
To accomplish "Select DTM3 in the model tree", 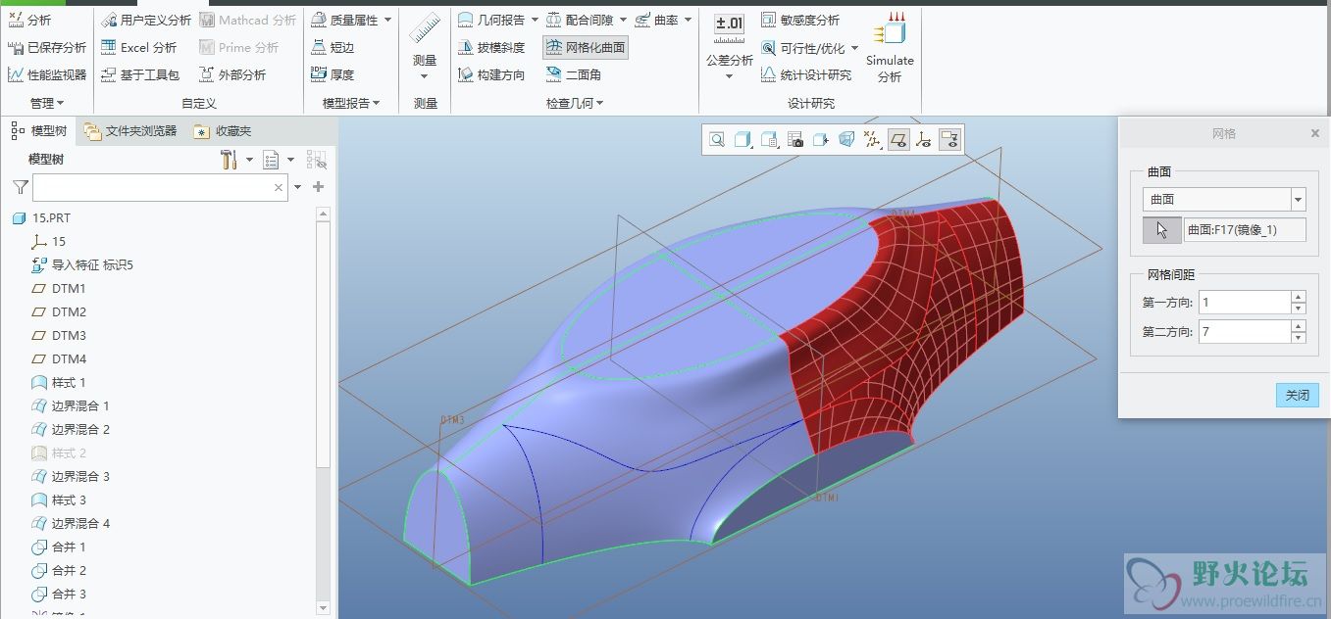I will click(x=59, y=335).
